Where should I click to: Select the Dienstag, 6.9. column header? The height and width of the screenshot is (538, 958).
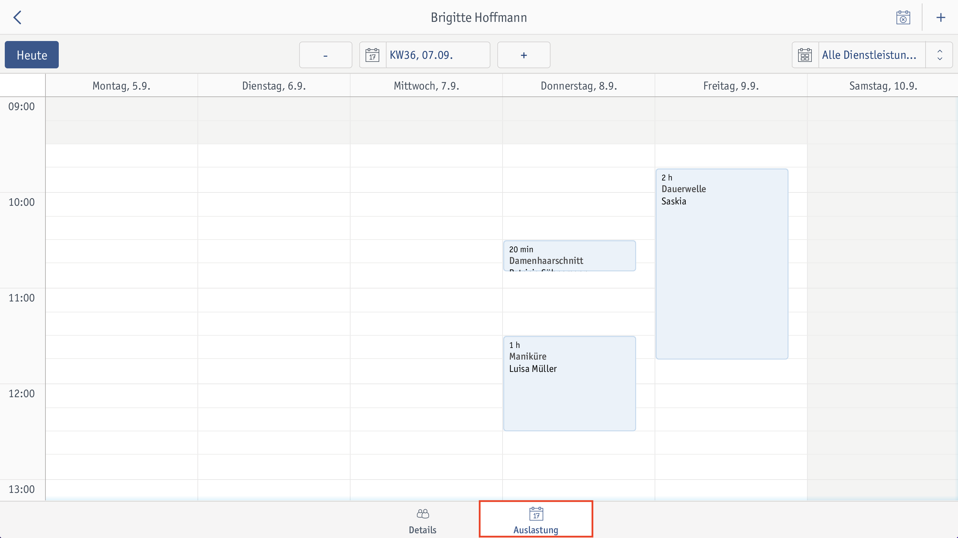click(x=274, y=85)
